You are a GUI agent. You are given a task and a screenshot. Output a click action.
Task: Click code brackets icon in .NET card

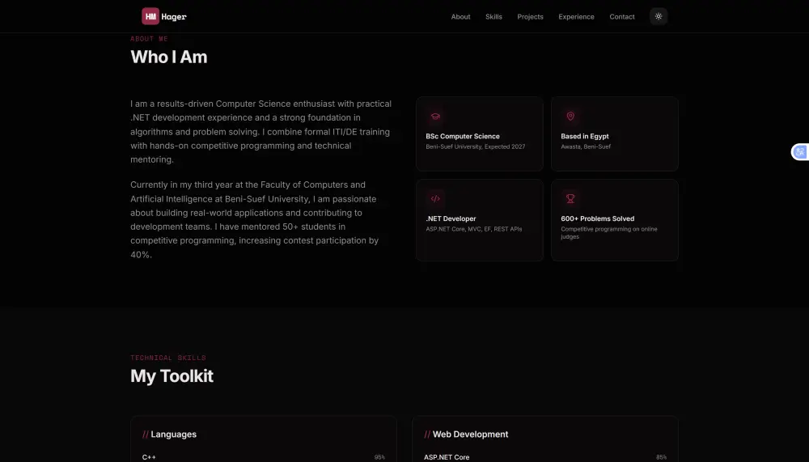(435, 198)
